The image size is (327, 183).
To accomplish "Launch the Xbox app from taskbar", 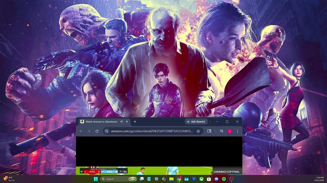I will (202, 179).
